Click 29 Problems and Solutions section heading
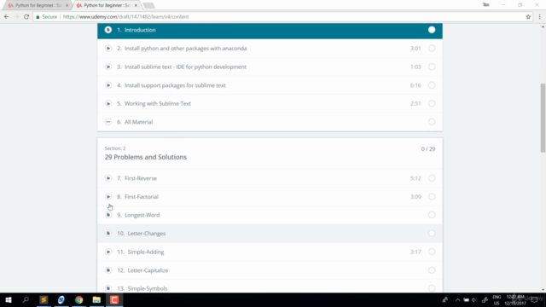 (146, 157)
